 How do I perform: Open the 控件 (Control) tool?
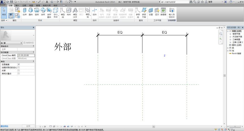pos(95,12)
